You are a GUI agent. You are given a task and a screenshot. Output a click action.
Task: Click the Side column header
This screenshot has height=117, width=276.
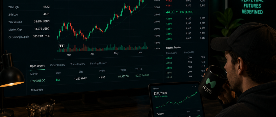(x=58, y=73)
